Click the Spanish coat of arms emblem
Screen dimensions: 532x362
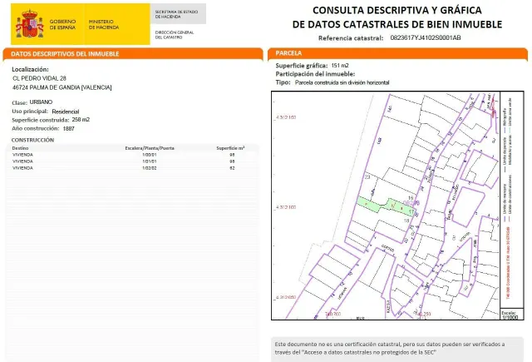coord(30,24)
